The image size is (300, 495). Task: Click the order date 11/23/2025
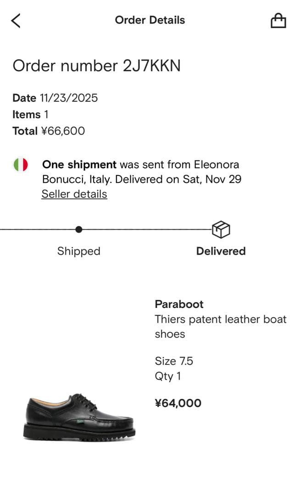pos(68,98)
